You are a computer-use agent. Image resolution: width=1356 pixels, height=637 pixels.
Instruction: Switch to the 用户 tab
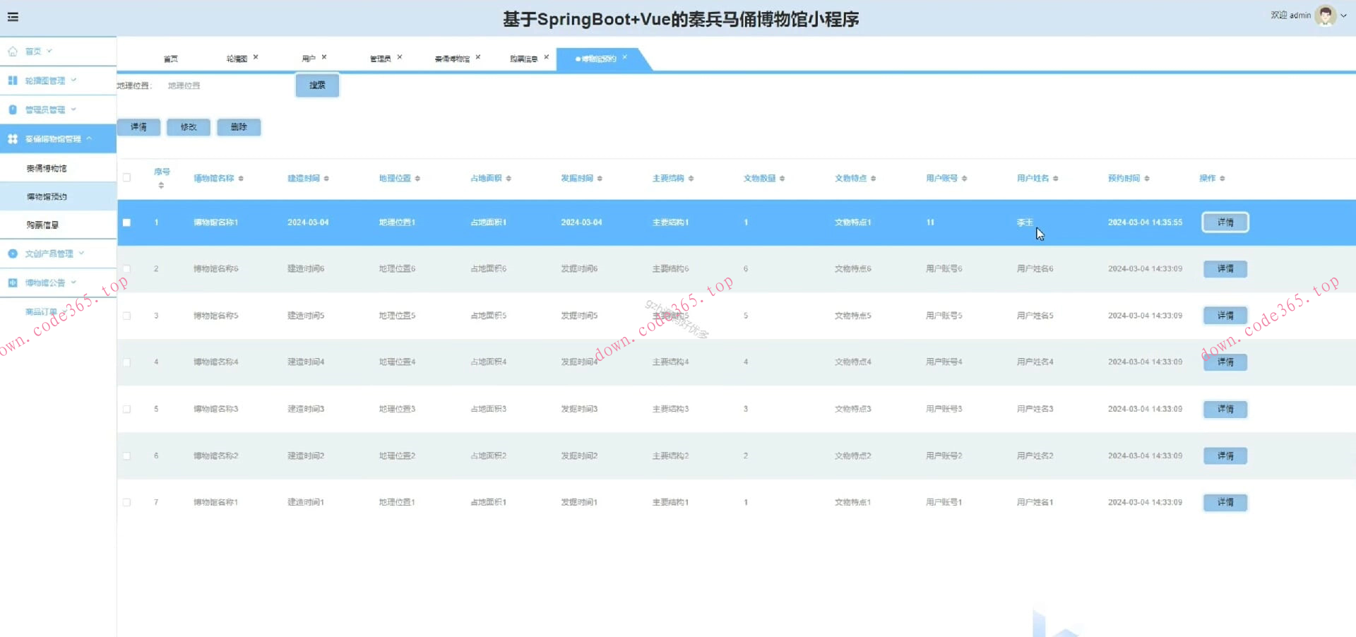pos(311,57)
